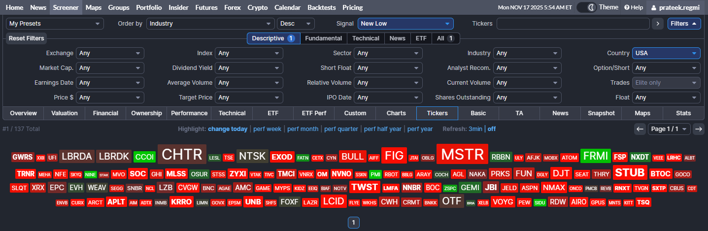Open DJT ticker tile
Screen dimensions: 708x231
pyautogui.click(x=561, y=173)
